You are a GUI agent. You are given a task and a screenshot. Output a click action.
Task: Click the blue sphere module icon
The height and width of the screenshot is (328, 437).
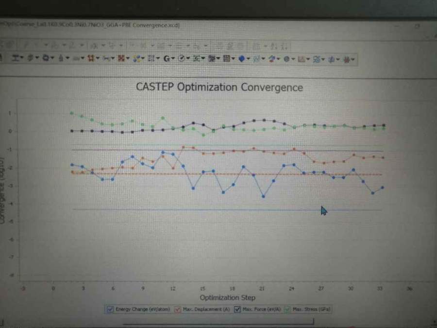tap(242, 59)
